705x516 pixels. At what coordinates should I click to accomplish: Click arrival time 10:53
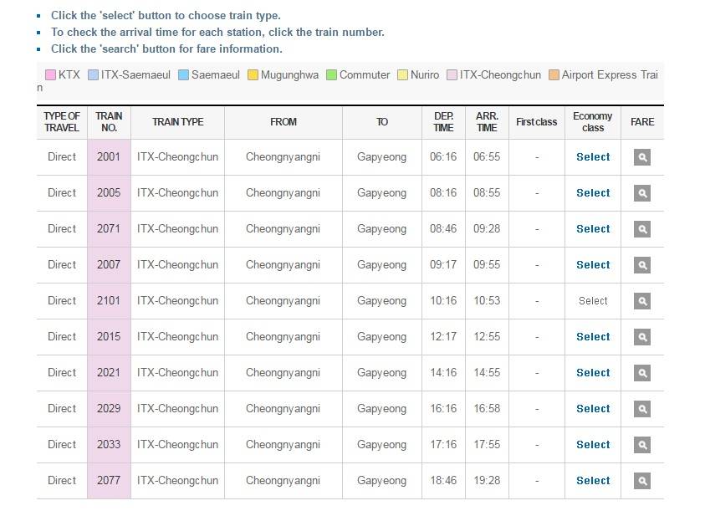487,301
